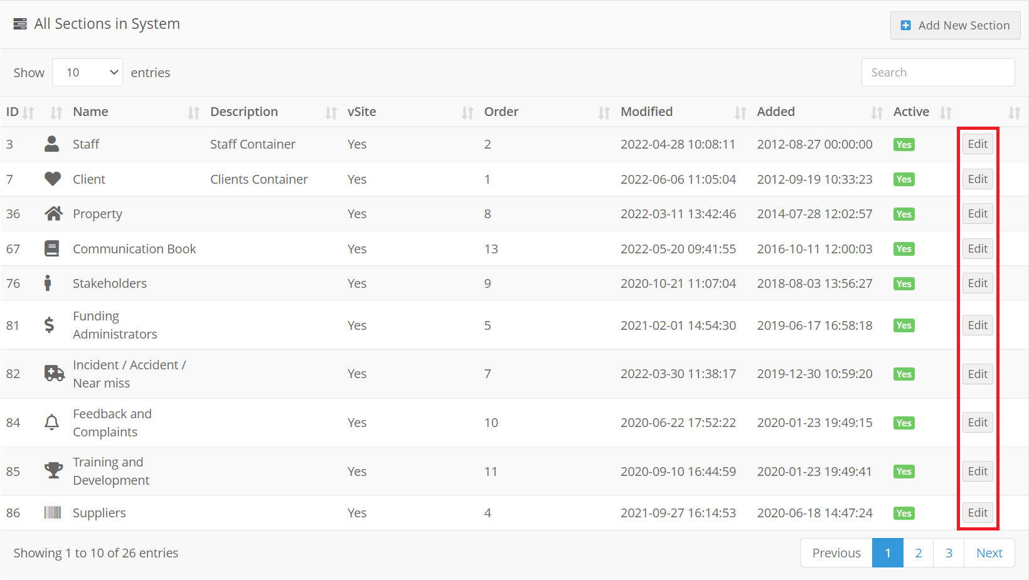1029x580 pixels.
Task: Click the Funding Administrators dollar icon
Action: (50, 325)
